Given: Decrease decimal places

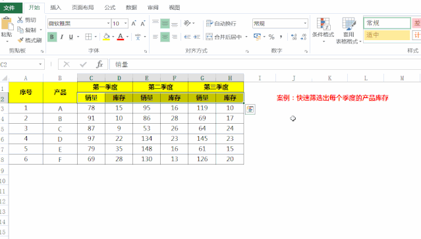Looking at the screenshot, I should 304,37.
